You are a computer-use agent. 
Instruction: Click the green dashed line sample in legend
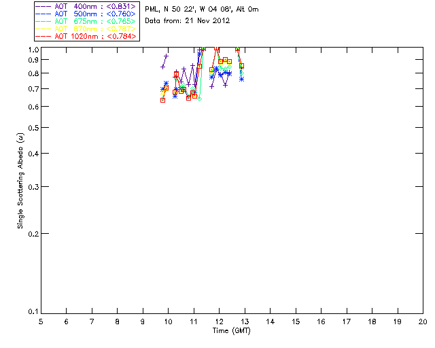(43, 21)
